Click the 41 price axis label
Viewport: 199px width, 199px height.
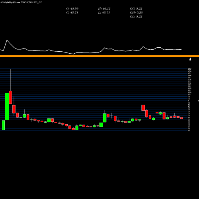pyautogui.click(x=189, y=120)
